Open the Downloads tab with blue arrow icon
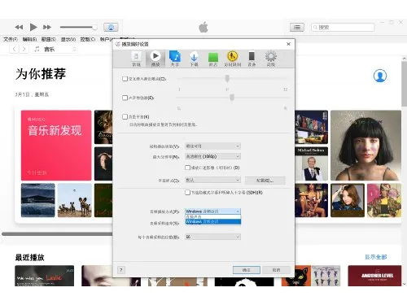 (x=194, y=59)
